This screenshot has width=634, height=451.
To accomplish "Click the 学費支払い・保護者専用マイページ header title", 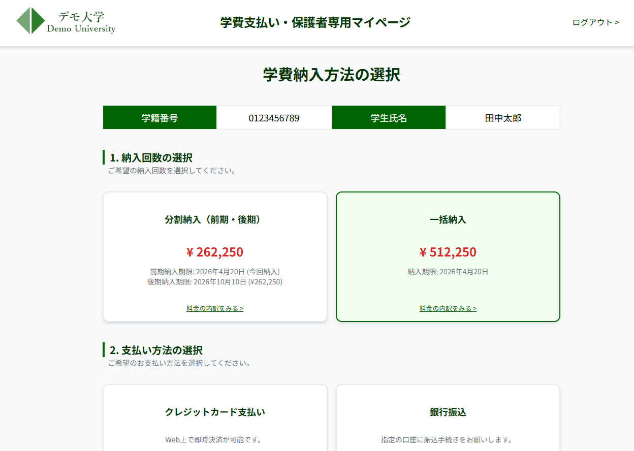I will coord(314,22).
